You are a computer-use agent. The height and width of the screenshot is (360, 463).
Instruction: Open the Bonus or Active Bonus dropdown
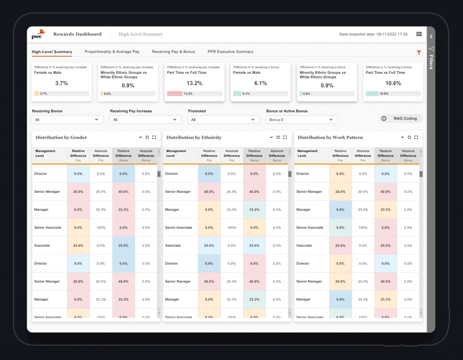click(x=301, y=120)
